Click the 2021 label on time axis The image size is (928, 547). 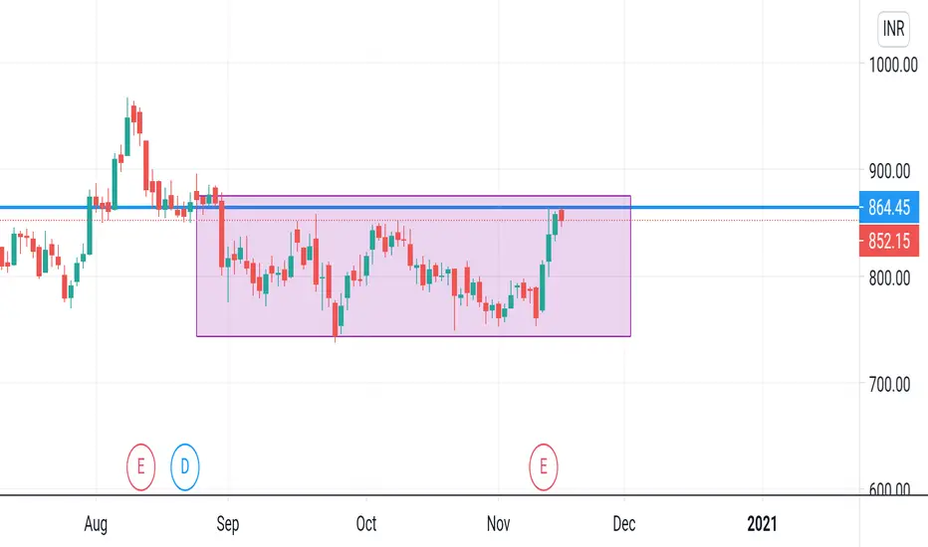click(762, 524)
